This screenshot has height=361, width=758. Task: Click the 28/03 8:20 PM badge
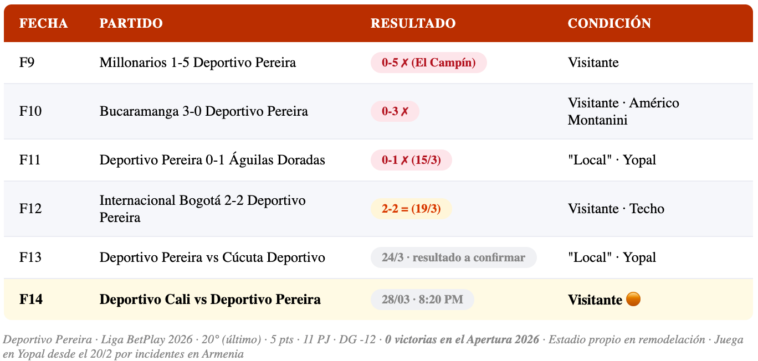click(x=422, y=300)
